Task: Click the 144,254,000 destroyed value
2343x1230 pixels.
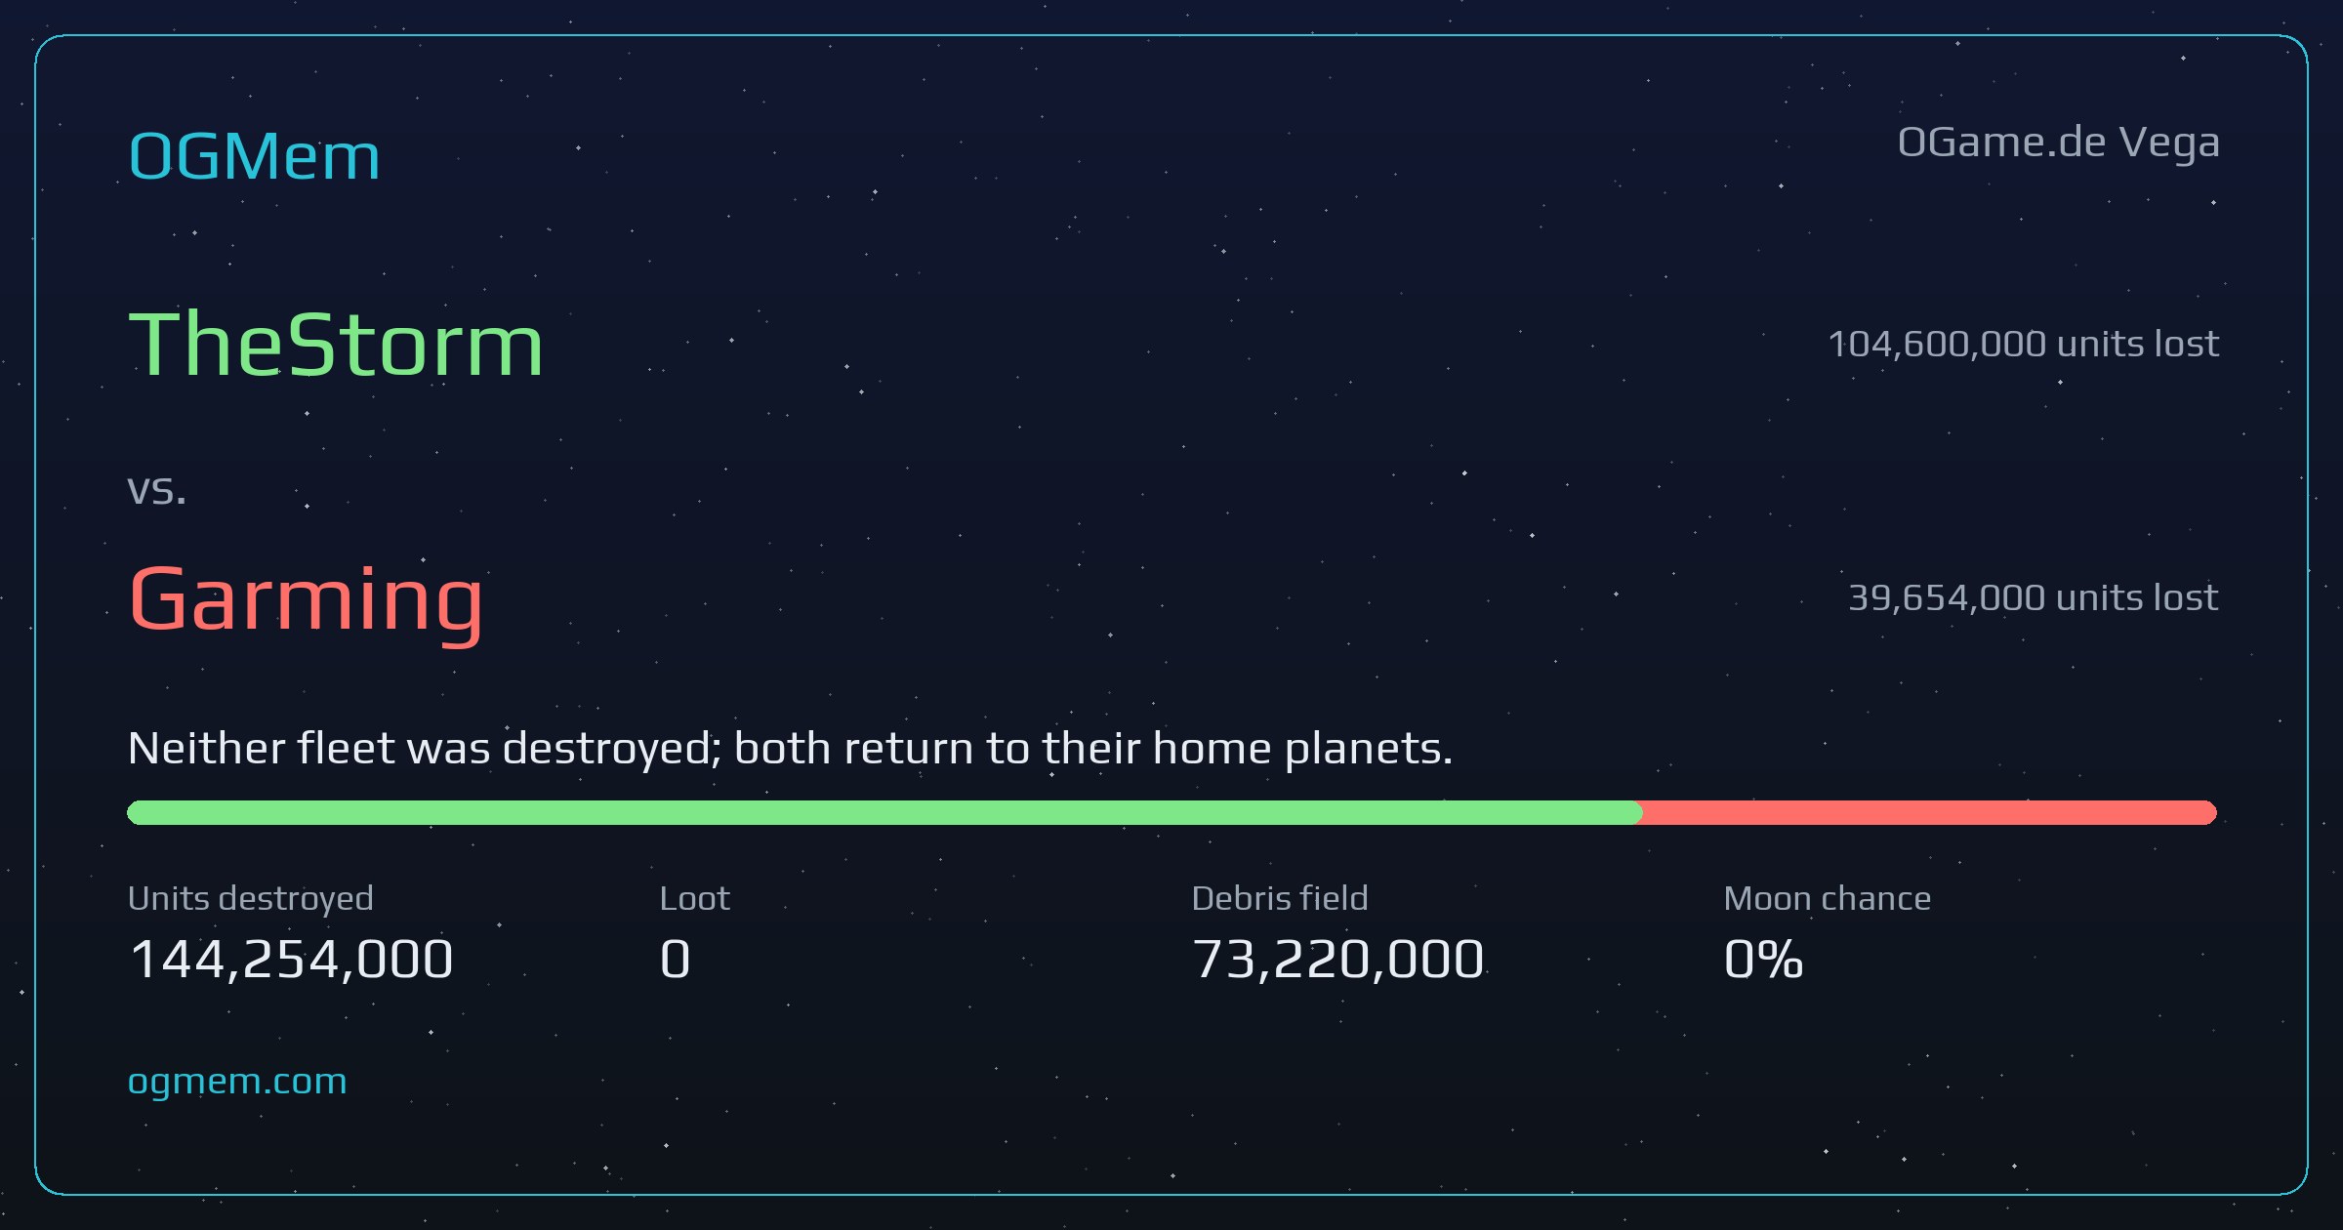Action: 291,959
